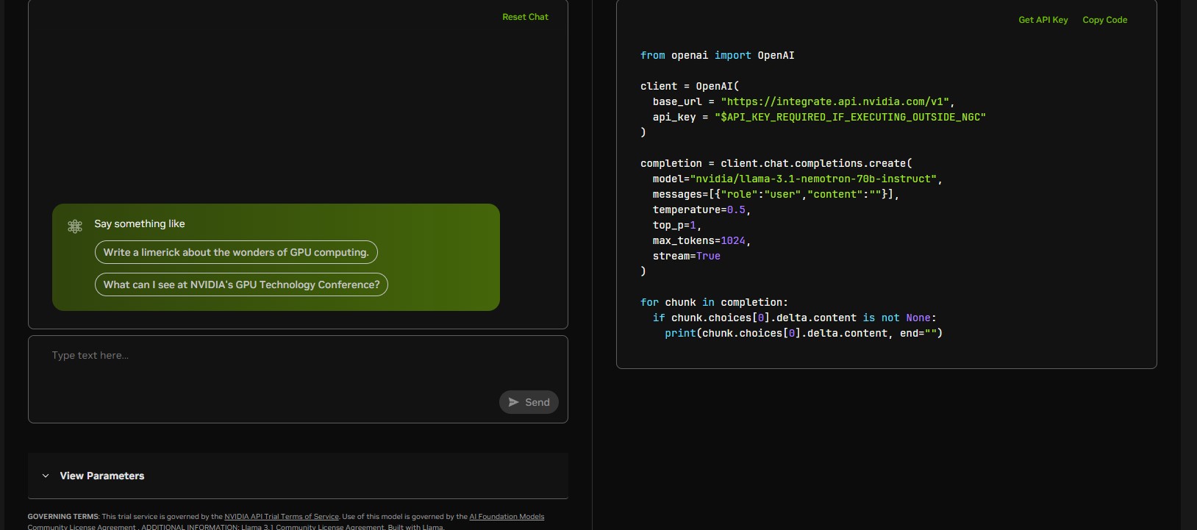The image size is (1197, 530).
Task: Click the temperature value 0.5 in code
Action: pos(736,210)
